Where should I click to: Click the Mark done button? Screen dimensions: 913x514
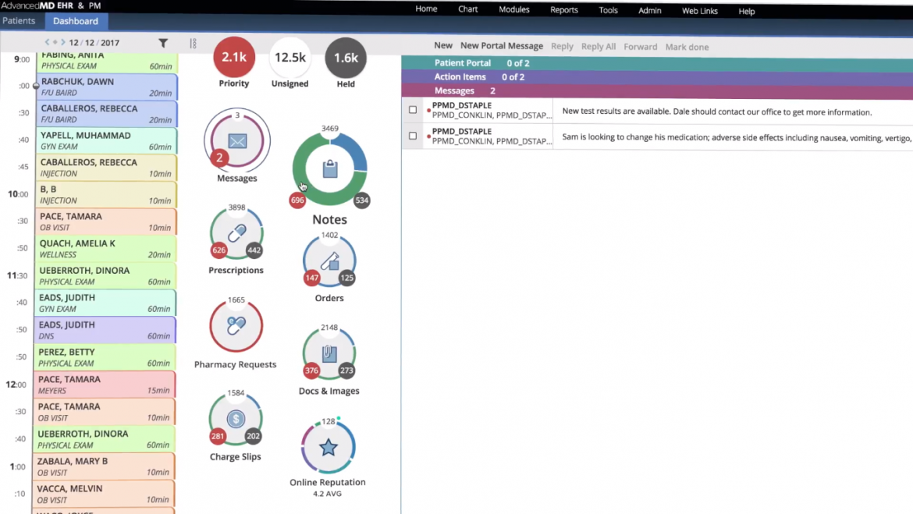tap(687, 46)
